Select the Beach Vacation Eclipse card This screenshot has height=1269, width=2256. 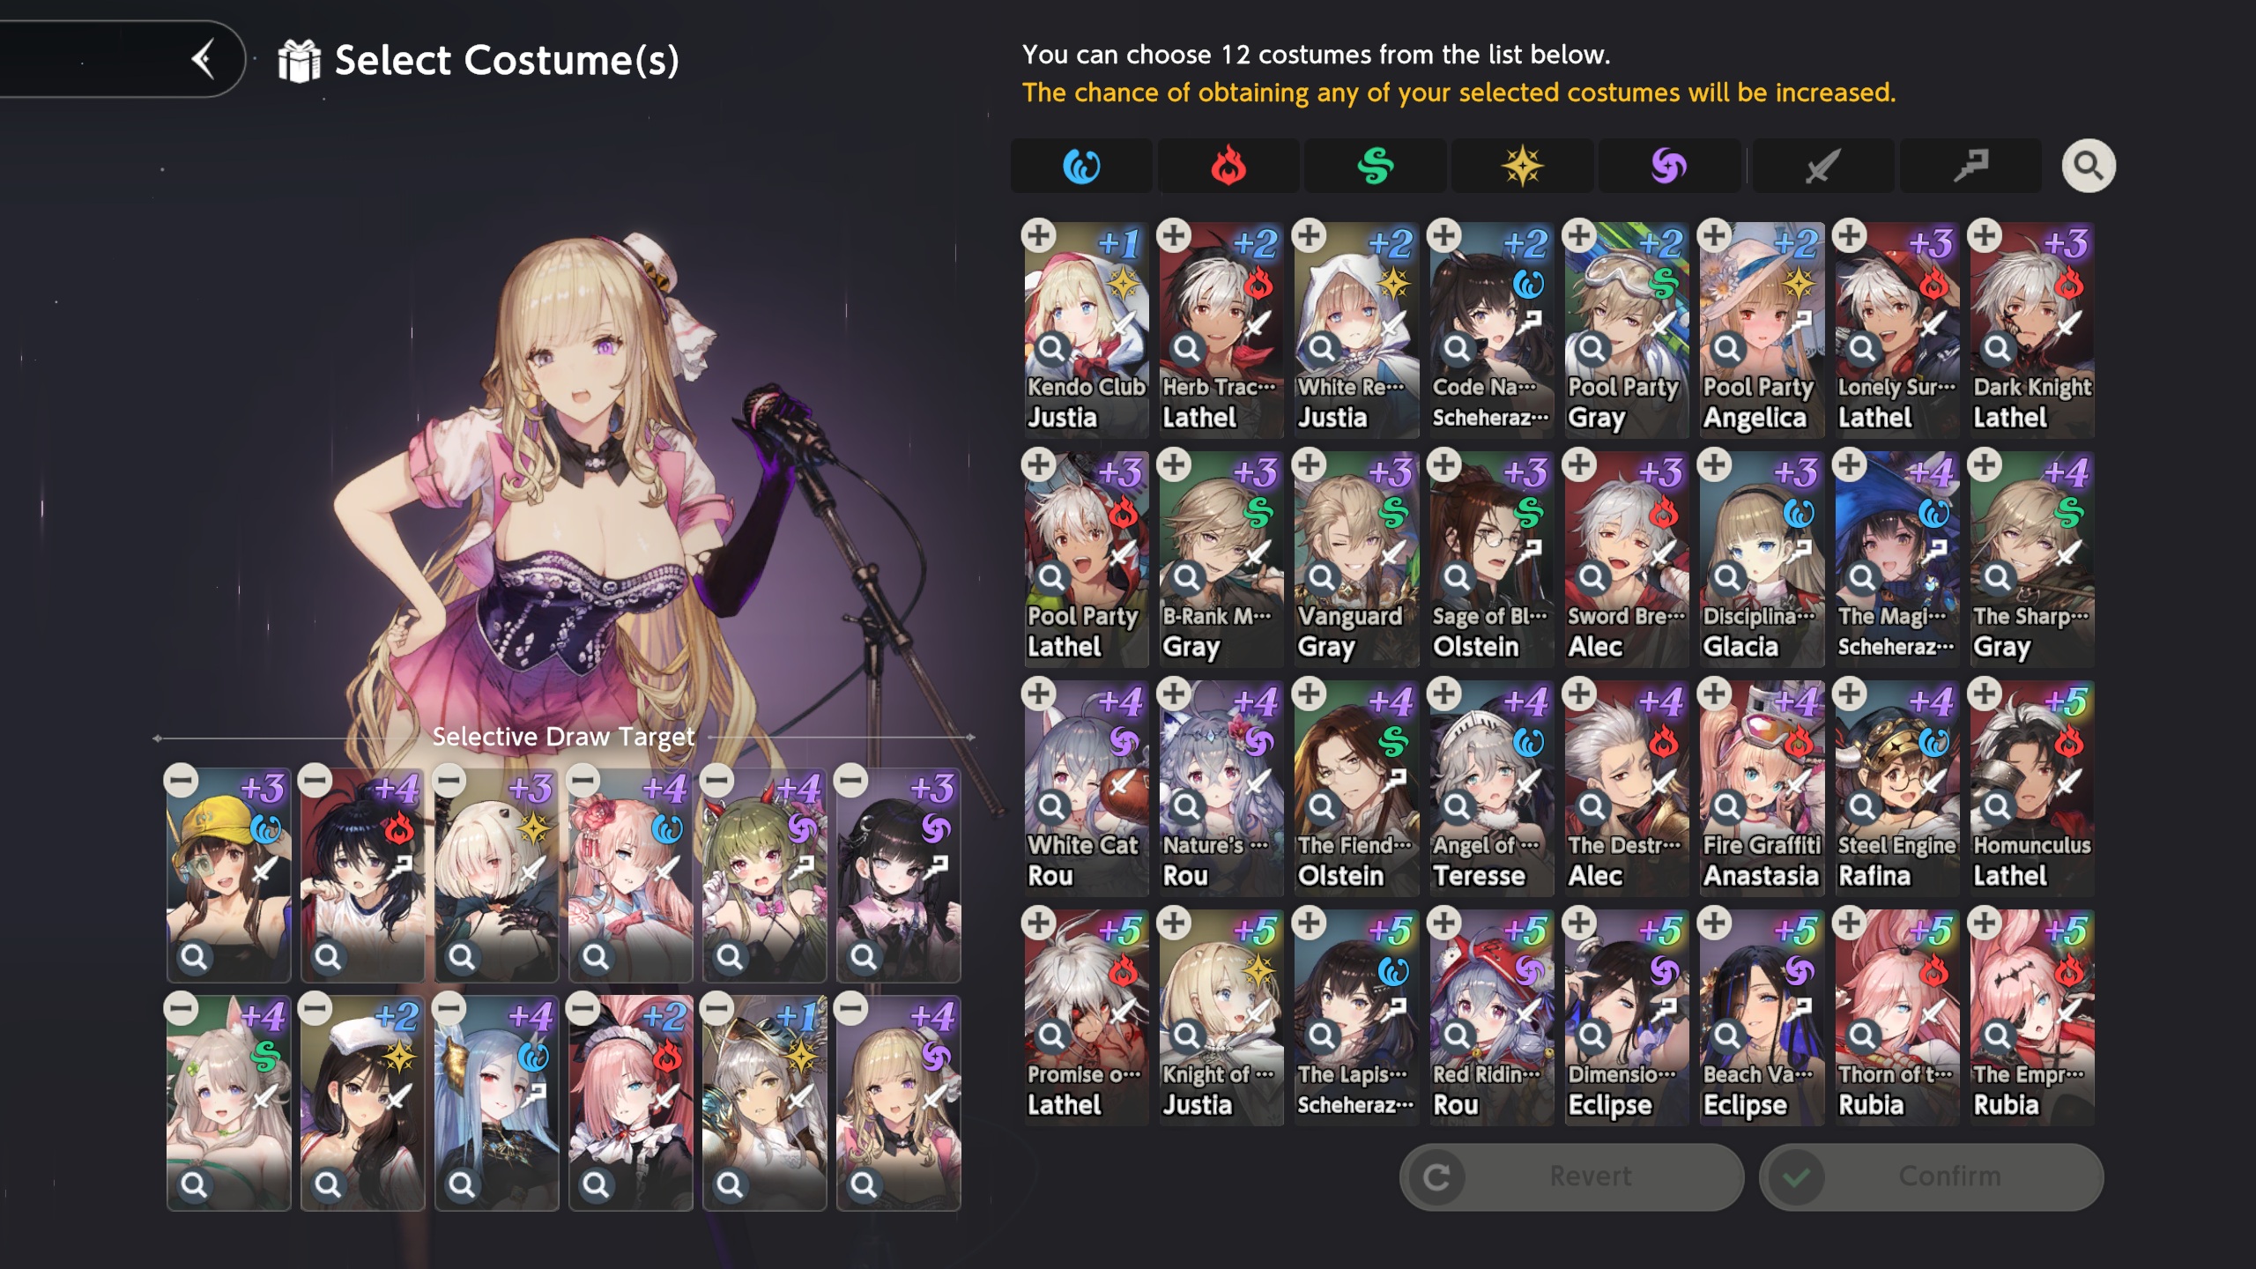click(x=1762, y=1018)
